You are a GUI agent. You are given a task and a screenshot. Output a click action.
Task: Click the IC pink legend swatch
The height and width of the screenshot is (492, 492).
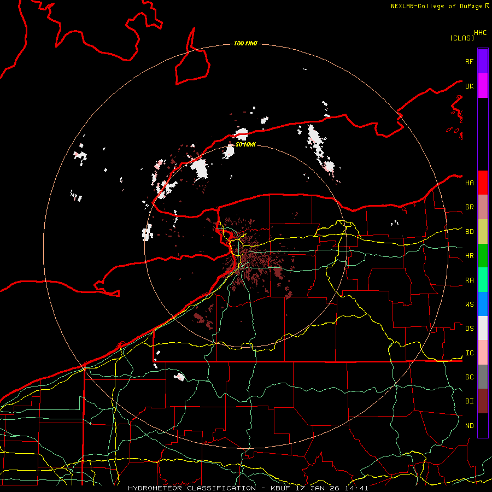[483, 353]
